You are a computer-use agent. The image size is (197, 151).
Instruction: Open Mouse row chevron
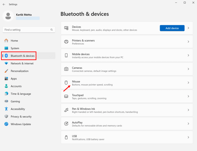188,82
